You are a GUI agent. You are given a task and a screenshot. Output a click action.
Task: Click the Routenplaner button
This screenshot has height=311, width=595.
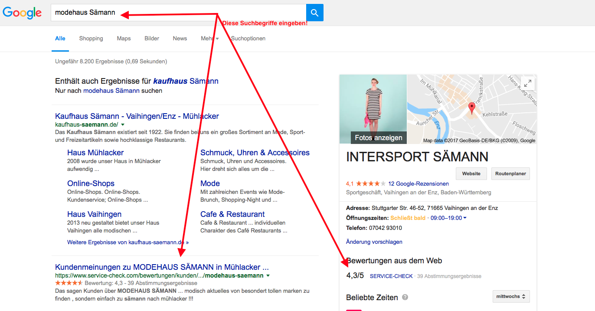point(510,174)
